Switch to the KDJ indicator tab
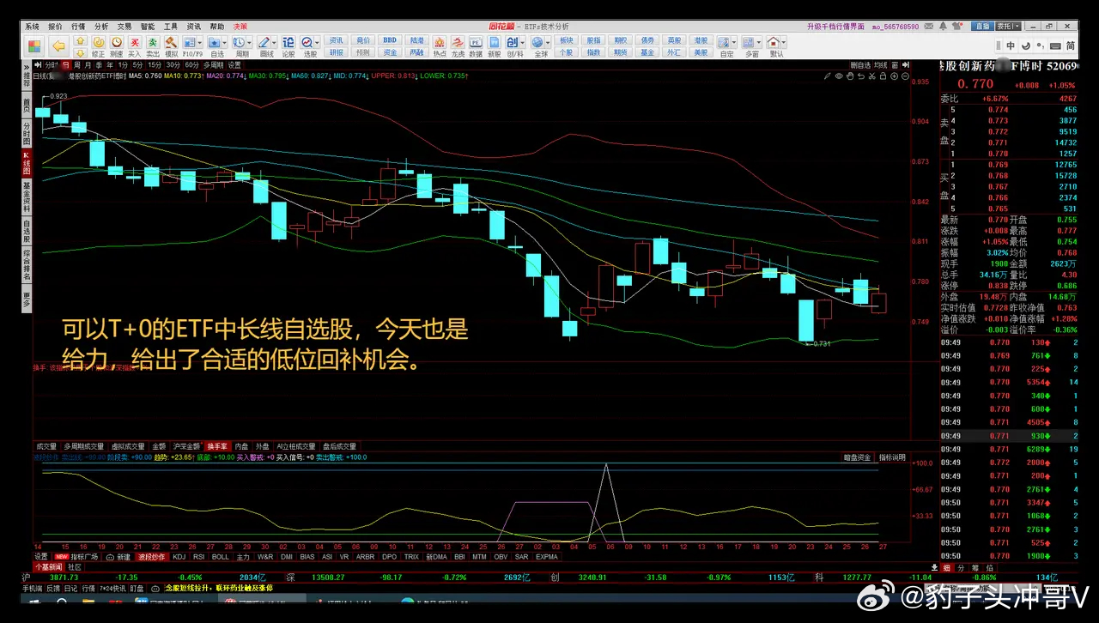The width and height of the screenshot is (1099, 623). tap(179, 556)
